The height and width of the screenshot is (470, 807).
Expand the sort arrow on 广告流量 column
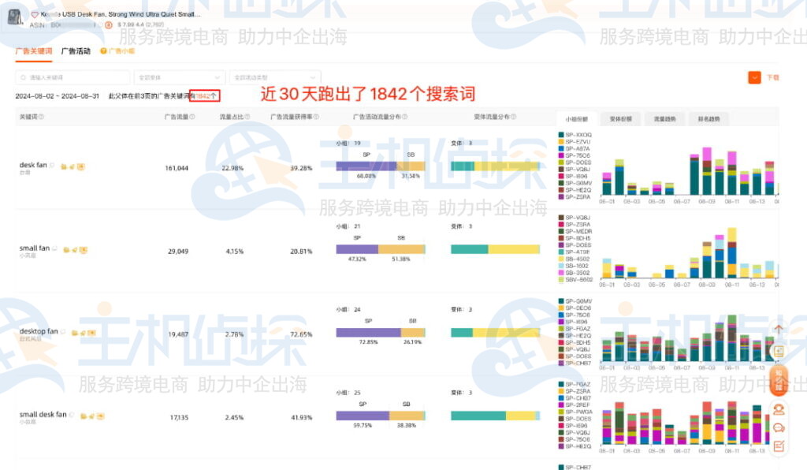pyautogui.click(x=192, y=117)
